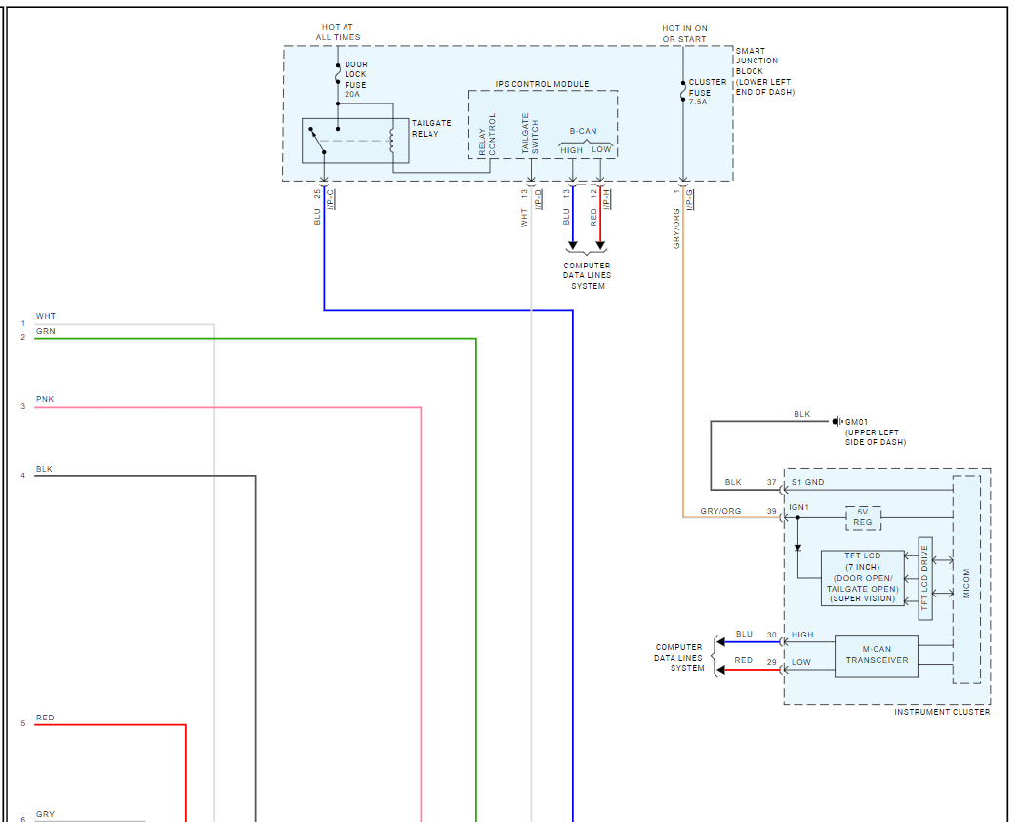Select the pink PNK wire number 3
Viewport: 1021px width, 822px height.
(227, 408)
